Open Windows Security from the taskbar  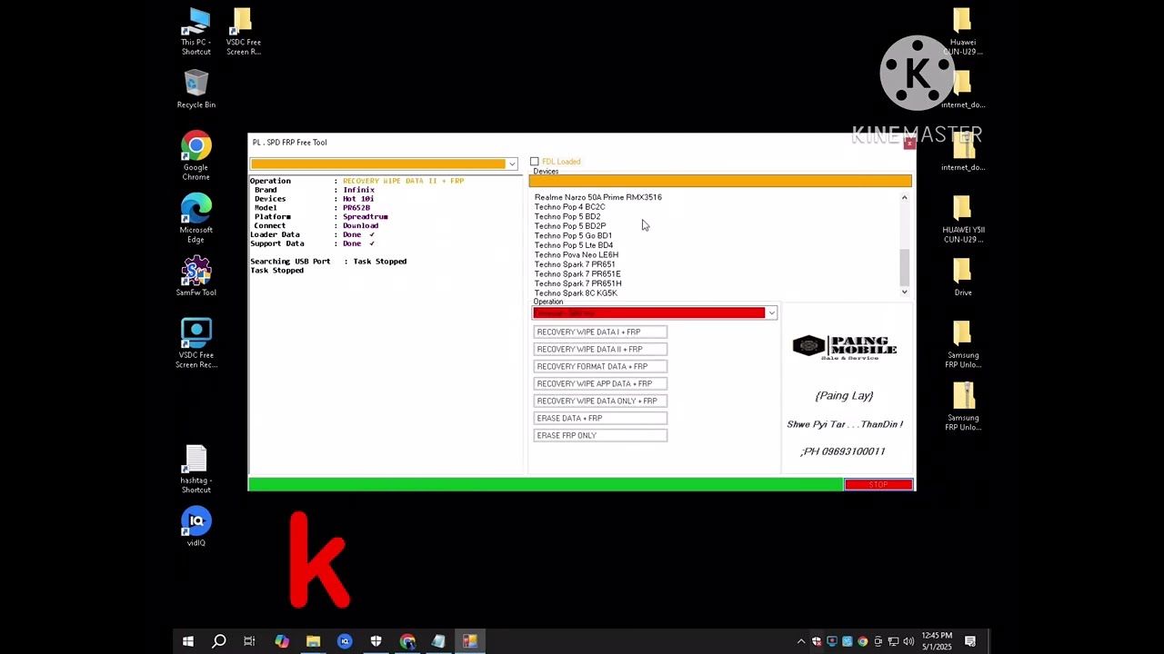point(376,641)
